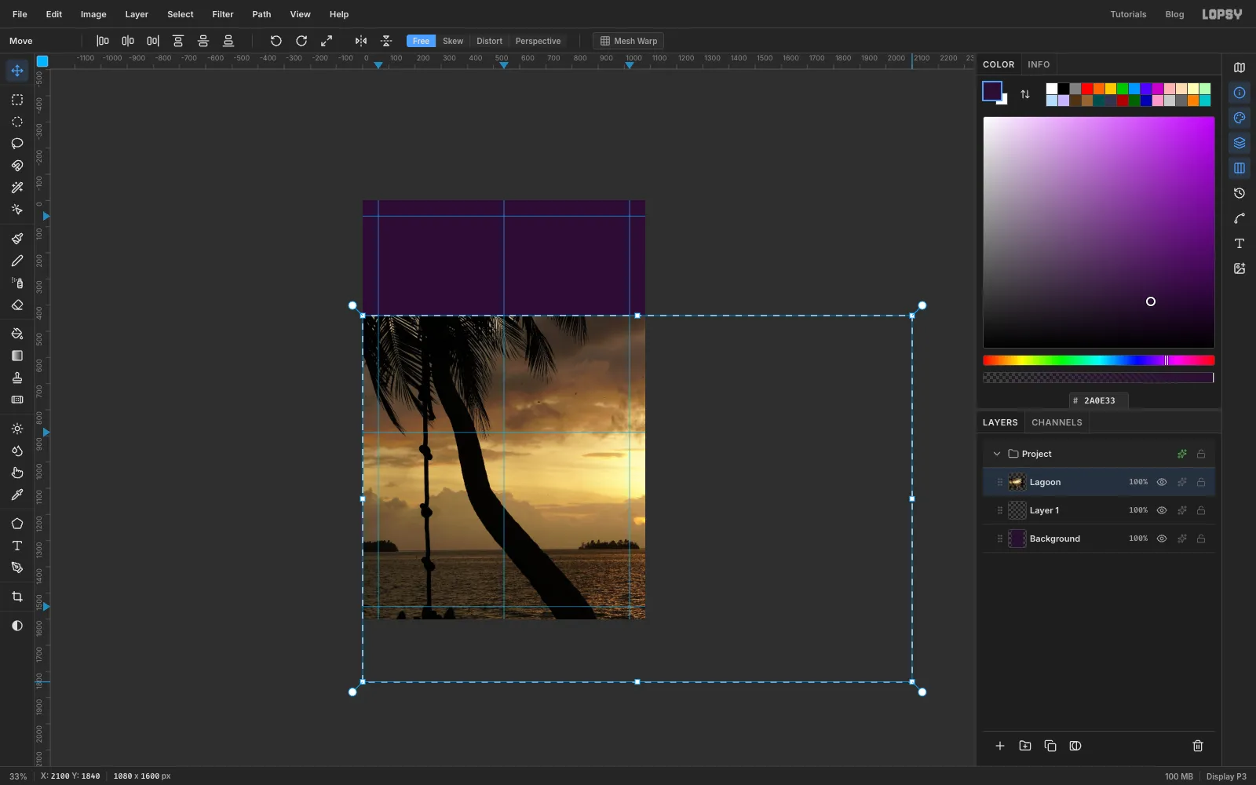Create a new layer group folder
The image size is (1256, 785).
(x=1025, y=746)
